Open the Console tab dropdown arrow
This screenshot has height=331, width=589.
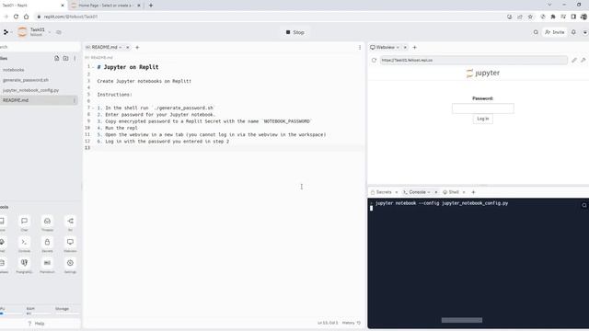pos(429,192)
